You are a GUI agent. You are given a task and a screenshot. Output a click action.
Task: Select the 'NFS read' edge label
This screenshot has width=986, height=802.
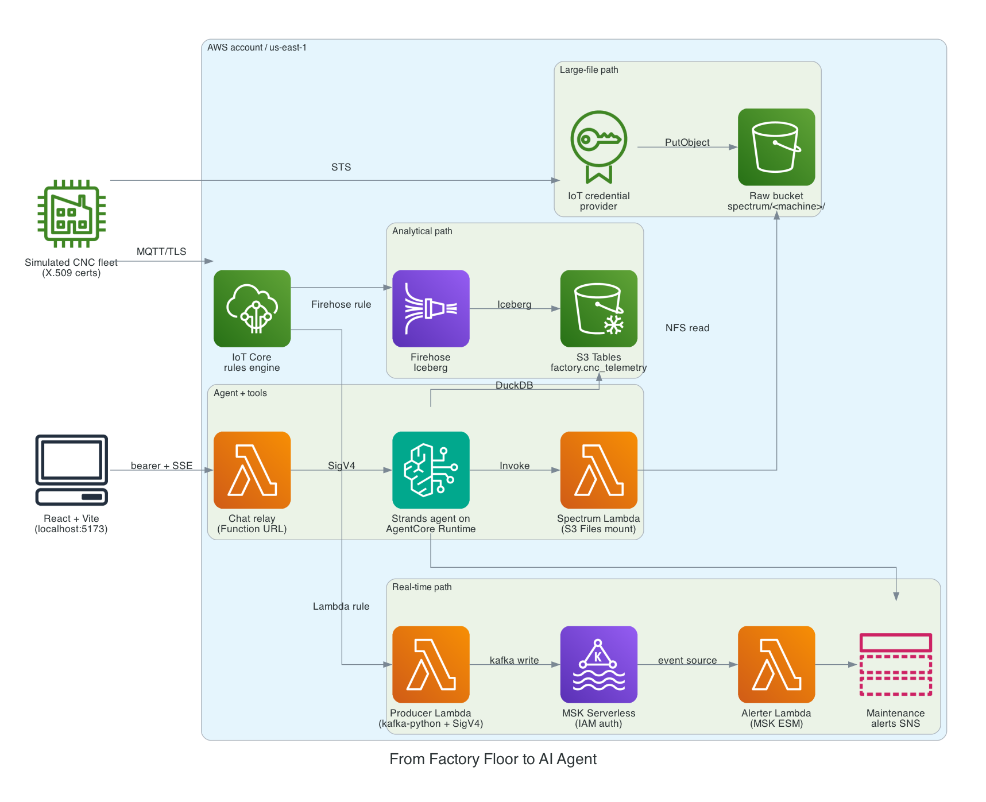tap(687, 328)
